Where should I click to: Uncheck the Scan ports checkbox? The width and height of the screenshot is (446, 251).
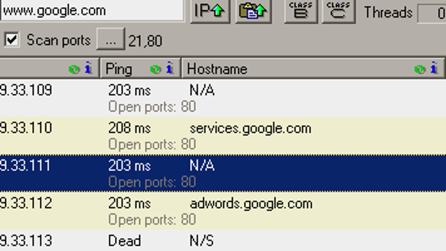click(x=12, y=39)
